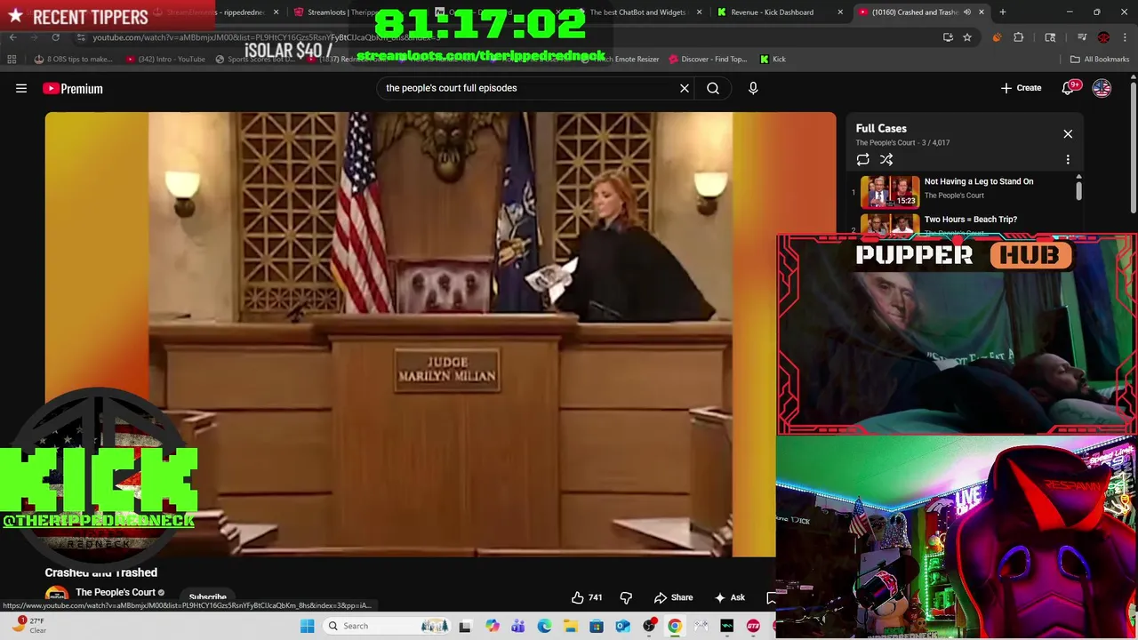Toggle loop playlist for Full Cases

pos(862,159)
